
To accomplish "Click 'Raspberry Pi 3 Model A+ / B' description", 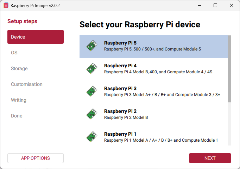I will [x=162, y=95].
